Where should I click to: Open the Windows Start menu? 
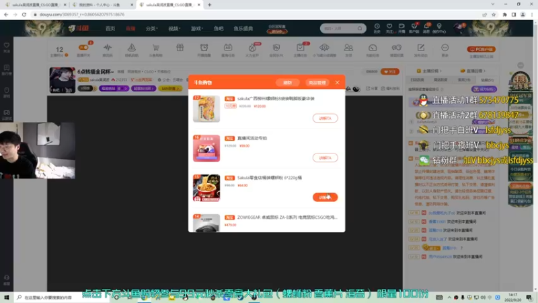coord(7,297)
